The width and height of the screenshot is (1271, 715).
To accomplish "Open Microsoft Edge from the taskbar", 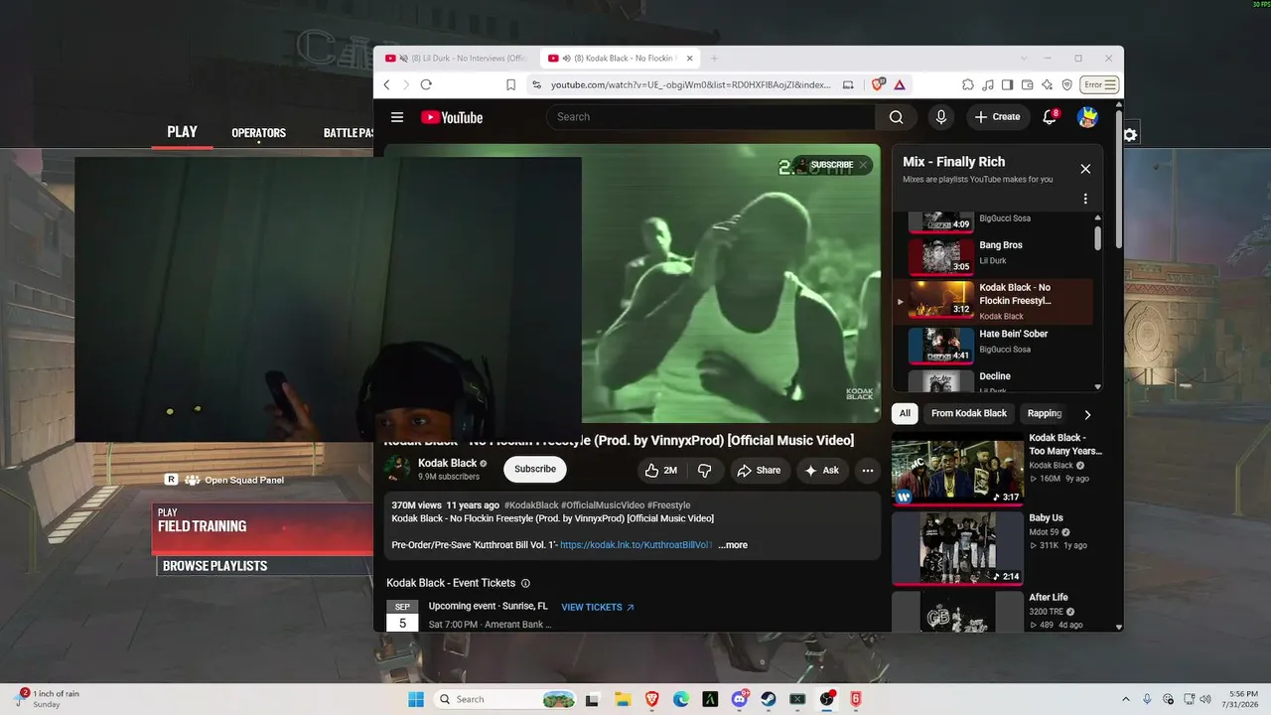I will click(x=681, y=699).
